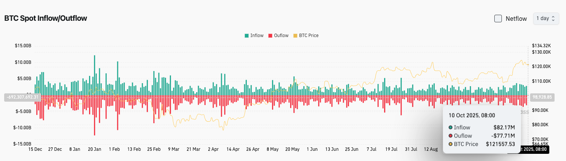Image resolution: width=566 pixels, height=161 pixels.
Task: Hide the Ouflow series via legend label
Action: [x=281, y=36]
